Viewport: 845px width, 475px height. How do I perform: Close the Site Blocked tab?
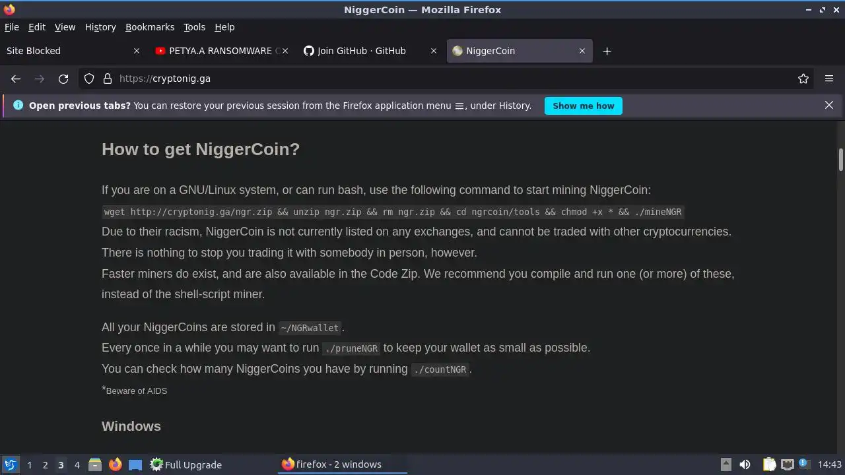(x=137, y=51)
